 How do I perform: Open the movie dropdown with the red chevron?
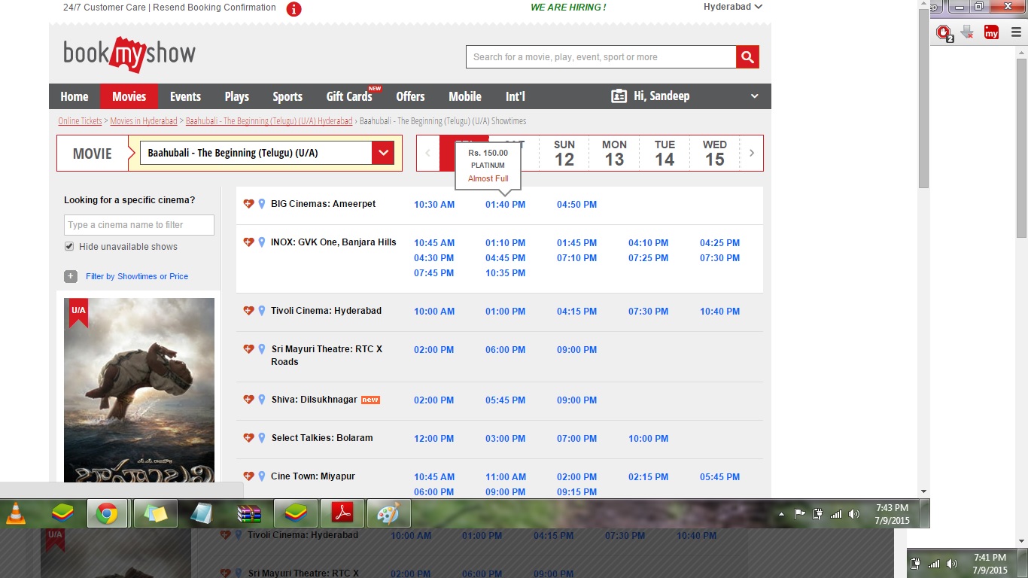tap(383, 153)
